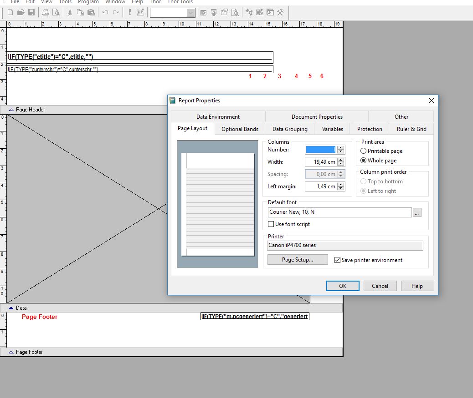Click the Page Setup... button
The image size is (473, 398).
click(x=297, y=260)
